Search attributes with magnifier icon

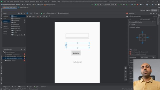point(151,13)
